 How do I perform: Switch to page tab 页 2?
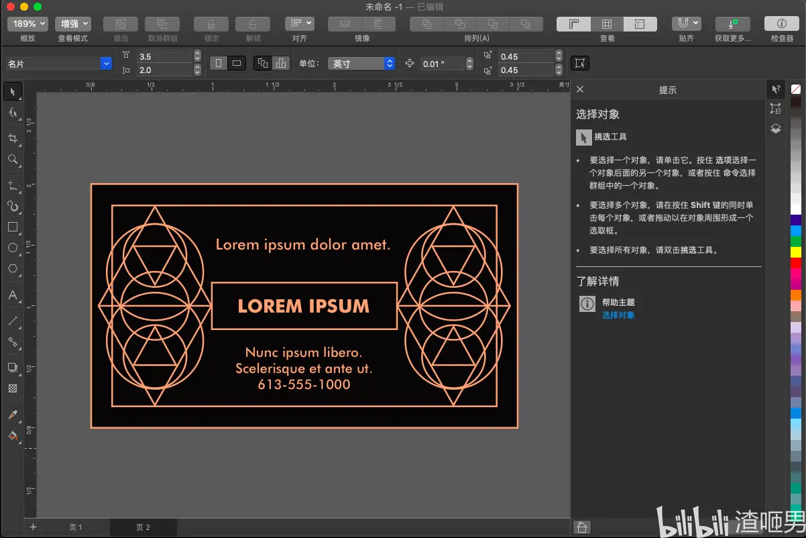(x=143, y=527)
